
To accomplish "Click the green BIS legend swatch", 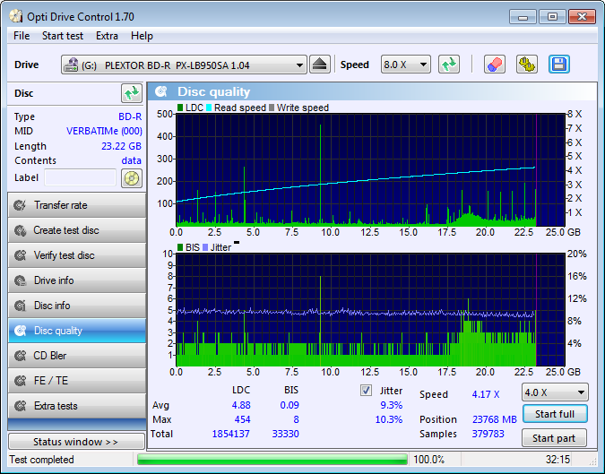I will [x=180, y=247].
